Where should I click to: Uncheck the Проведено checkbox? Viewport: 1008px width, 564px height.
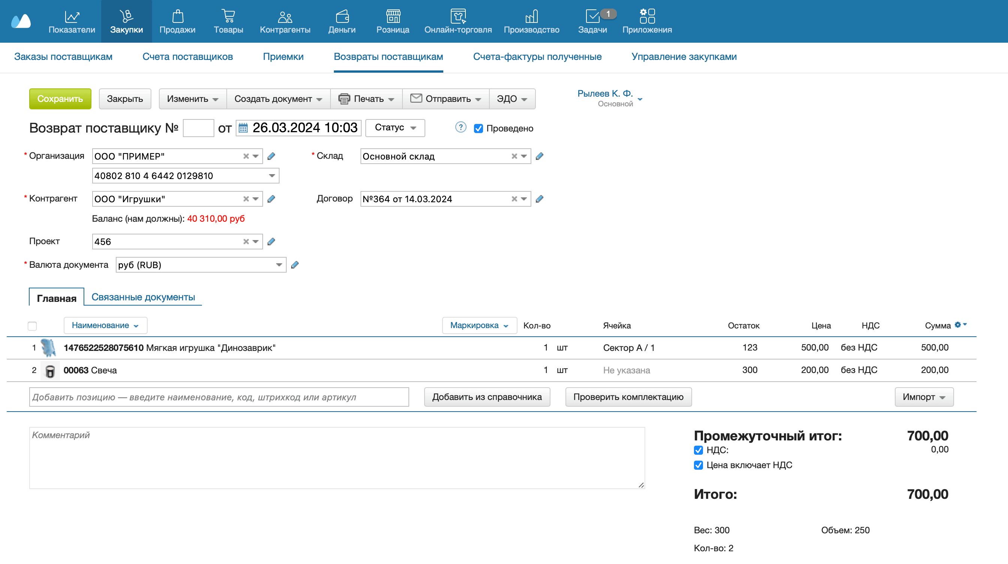478,129
